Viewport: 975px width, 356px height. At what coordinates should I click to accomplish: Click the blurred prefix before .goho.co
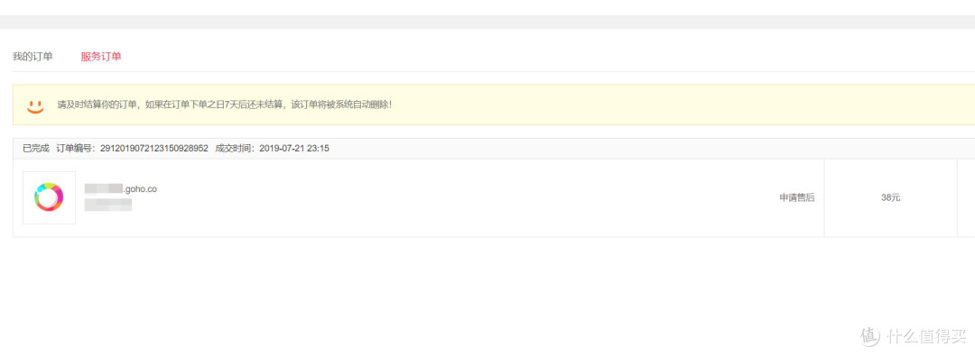point(103,189)
